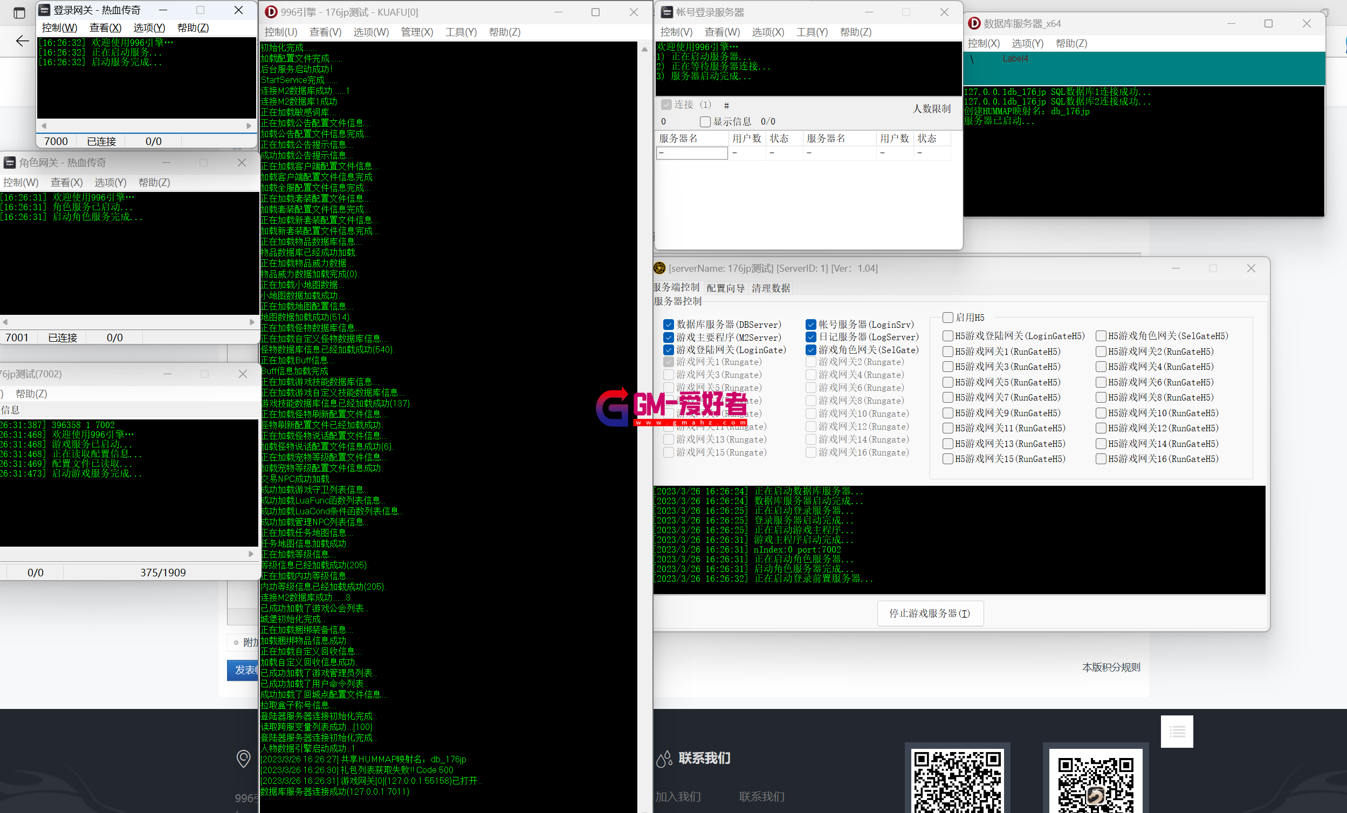Image resolution: width=1347 pixels, height=813 pixels.
Task: Check H5游戏网关1(RunGateH5)
Action: tap(948, 352)
